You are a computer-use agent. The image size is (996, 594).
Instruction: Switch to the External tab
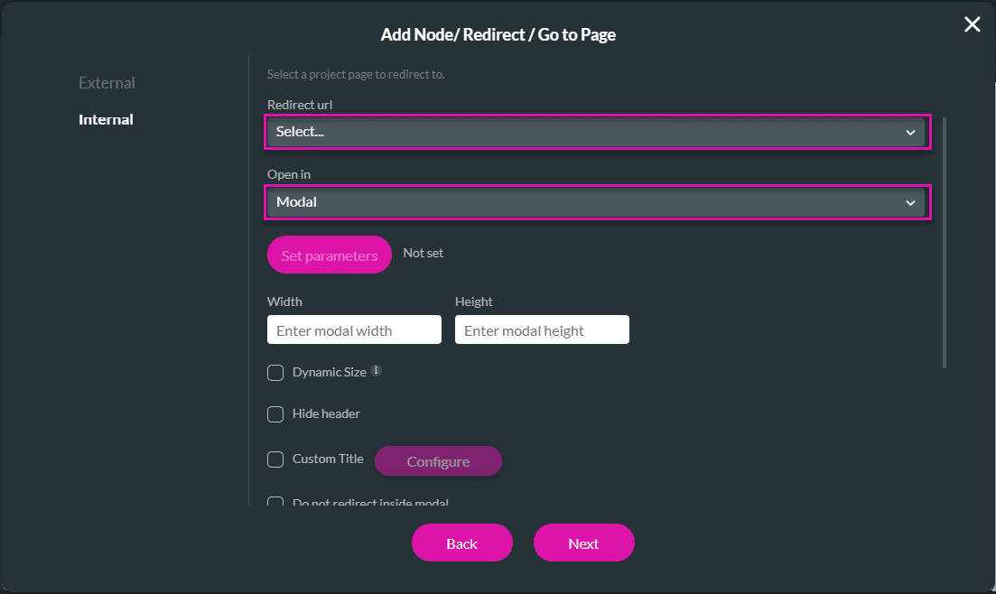[107, 82]
